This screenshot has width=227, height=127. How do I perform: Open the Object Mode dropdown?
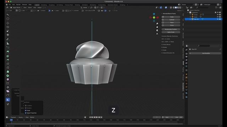point(16,7)
